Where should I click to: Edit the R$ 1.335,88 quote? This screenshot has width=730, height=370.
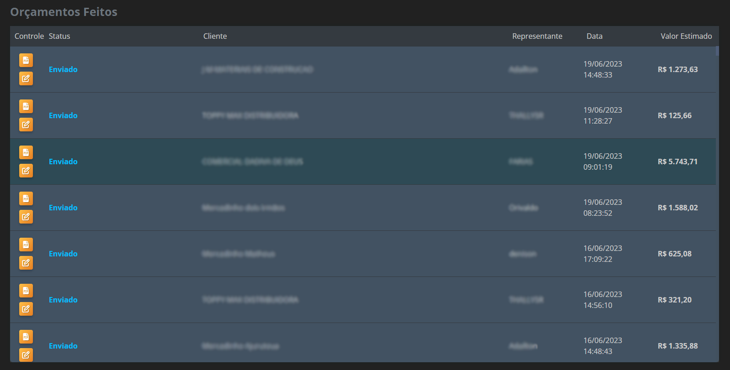(26, 355)
